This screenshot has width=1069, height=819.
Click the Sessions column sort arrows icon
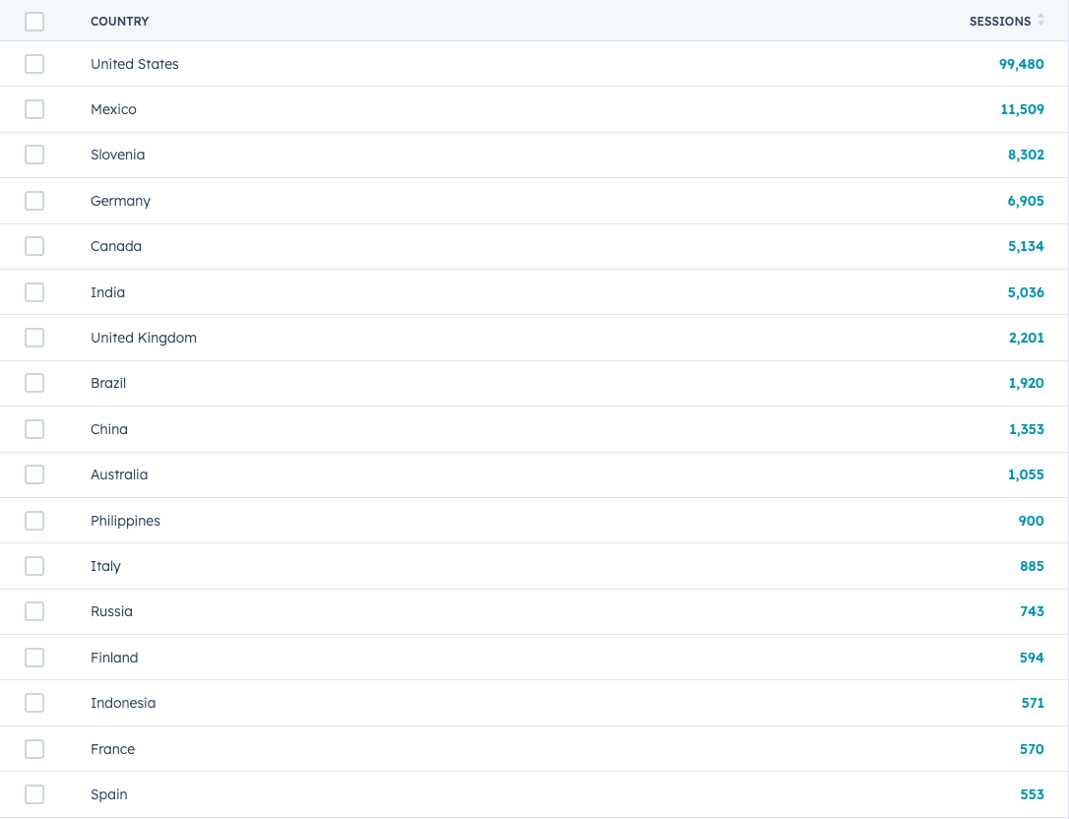(x=1040, y=21)
